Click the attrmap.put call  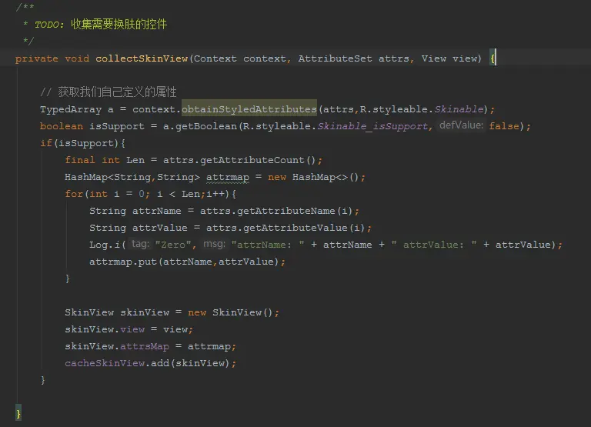187,262
